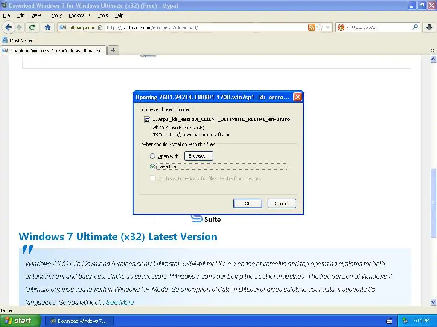Go to the Home page icon
The width and height of the screenshot is (437, 327).
48,27
